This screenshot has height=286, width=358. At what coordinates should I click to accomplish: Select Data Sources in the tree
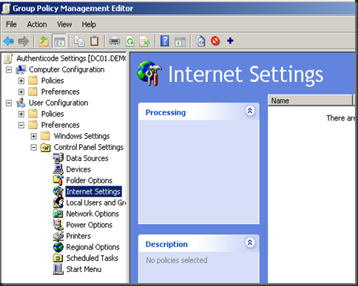click(87, 158)
